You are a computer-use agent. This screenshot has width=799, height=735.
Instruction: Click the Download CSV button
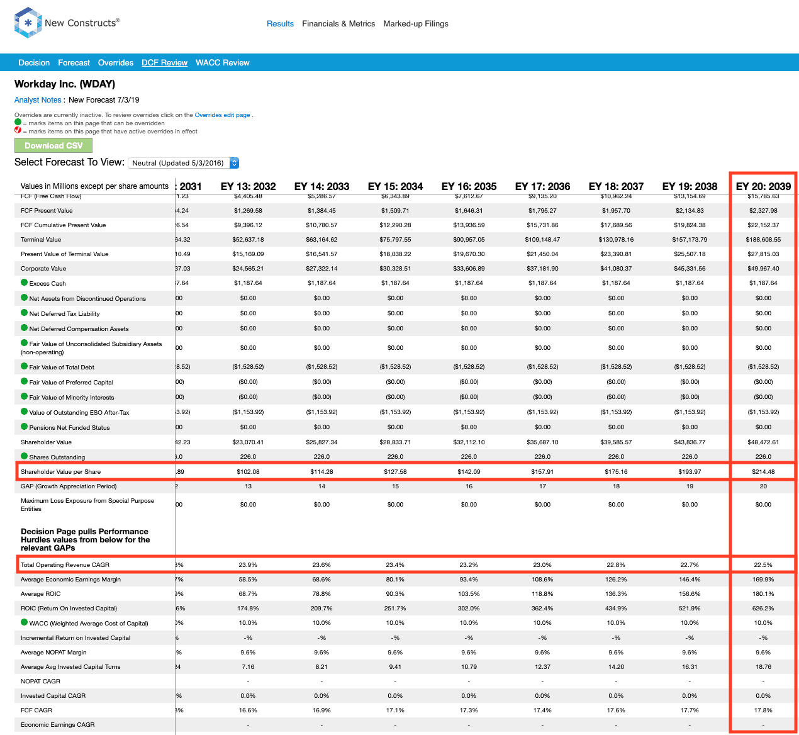53,145
